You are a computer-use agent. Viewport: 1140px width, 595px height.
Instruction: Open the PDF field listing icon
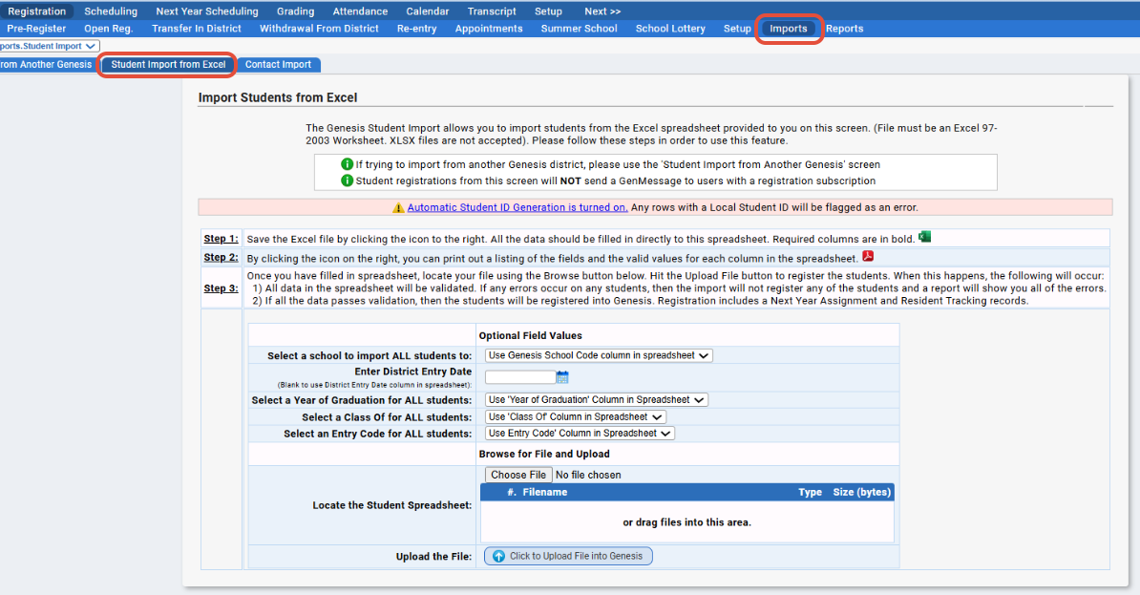click(x=867, y=256)
